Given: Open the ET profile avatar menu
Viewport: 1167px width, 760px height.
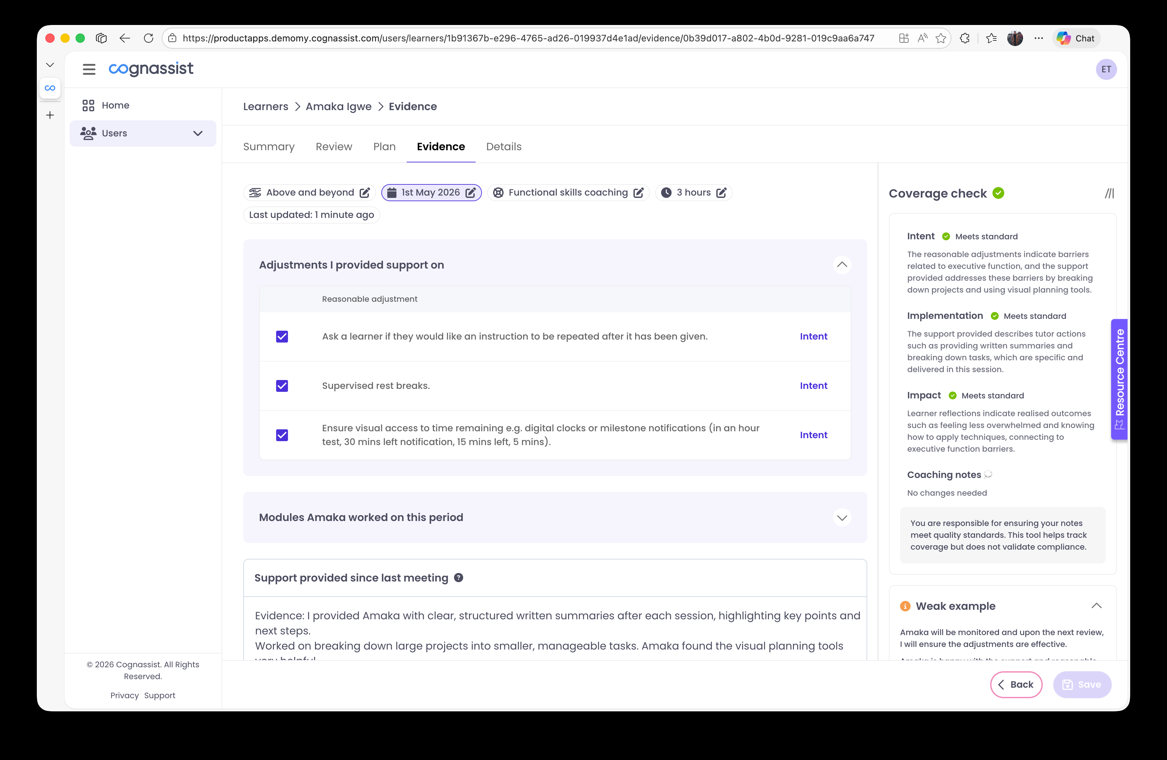Looking at the screenshot, I should pos(1107,69).
